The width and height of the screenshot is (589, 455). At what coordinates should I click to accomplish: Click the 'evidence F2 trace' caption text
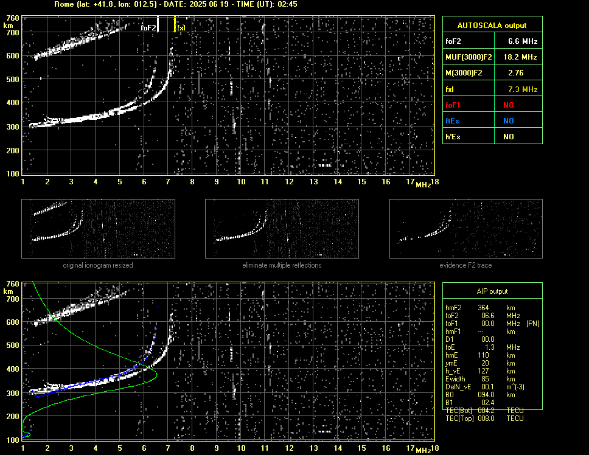[x=465, y=265]
